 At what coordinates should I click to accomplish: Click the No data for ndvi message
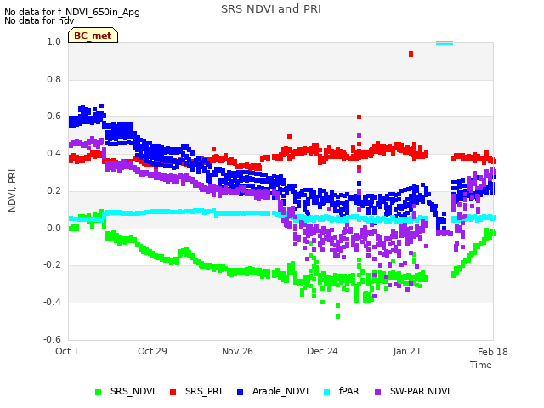41,20
